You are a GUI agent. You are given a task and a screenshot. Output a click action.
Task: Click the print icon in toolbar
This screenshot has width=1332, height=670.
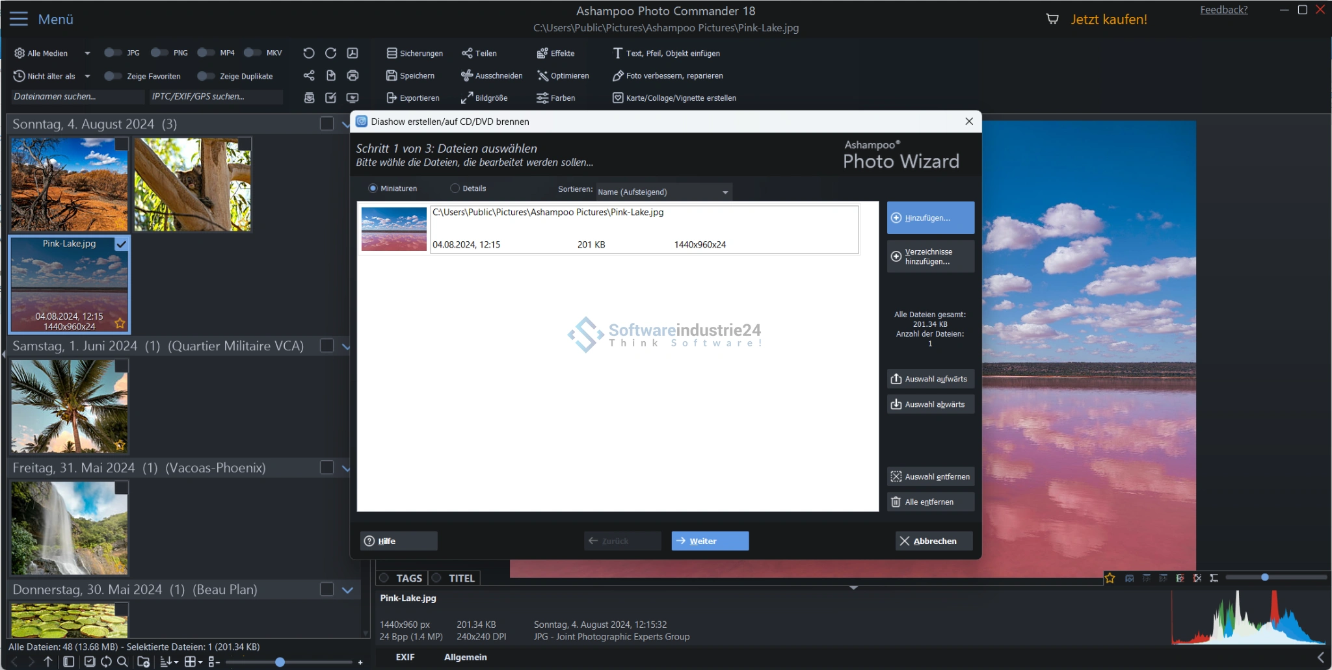(x=353, y=75)
